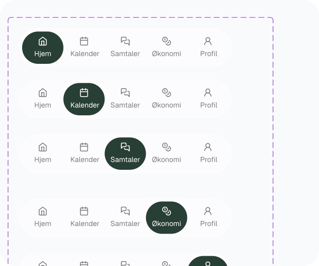Click the coins icon in the bar with Hjem active

coord(167,41)
